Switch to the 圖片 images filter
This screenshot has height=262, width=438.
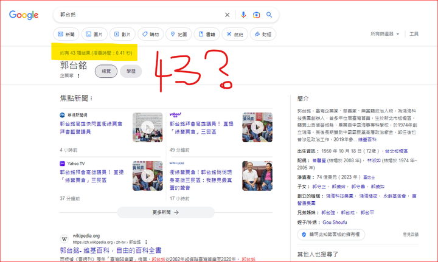coord(94,34)
